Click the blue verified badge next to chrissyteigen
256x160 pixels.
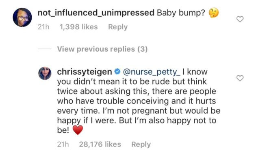coord(117,72)
